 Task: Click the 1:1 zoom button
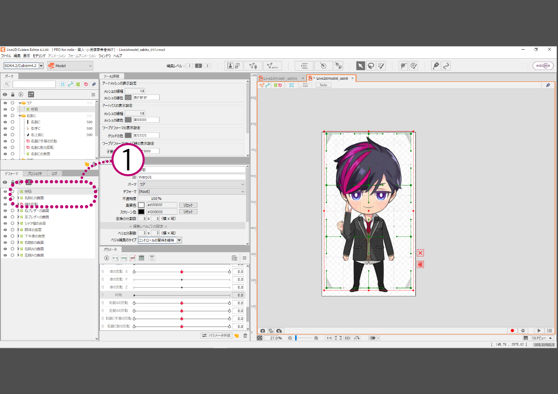coord(329,338)
